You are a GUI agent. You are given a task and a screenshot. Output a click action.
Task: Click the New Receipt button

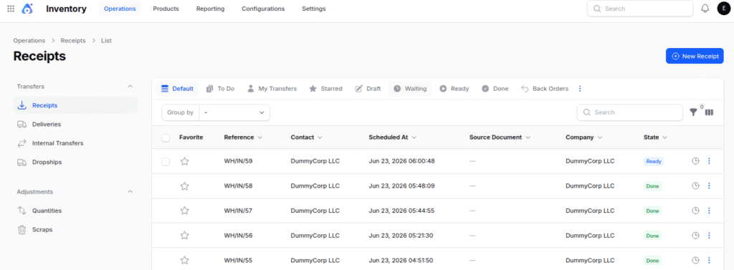pos(695,56)
